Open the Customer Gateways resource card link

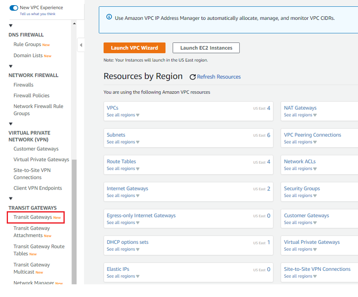coord(306,215)
